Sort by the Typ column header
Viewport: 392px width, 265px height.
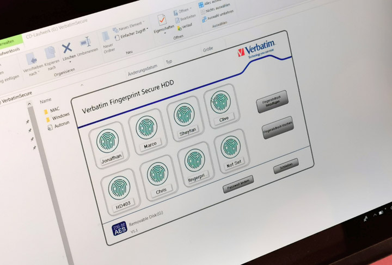[x=169, y=61]
